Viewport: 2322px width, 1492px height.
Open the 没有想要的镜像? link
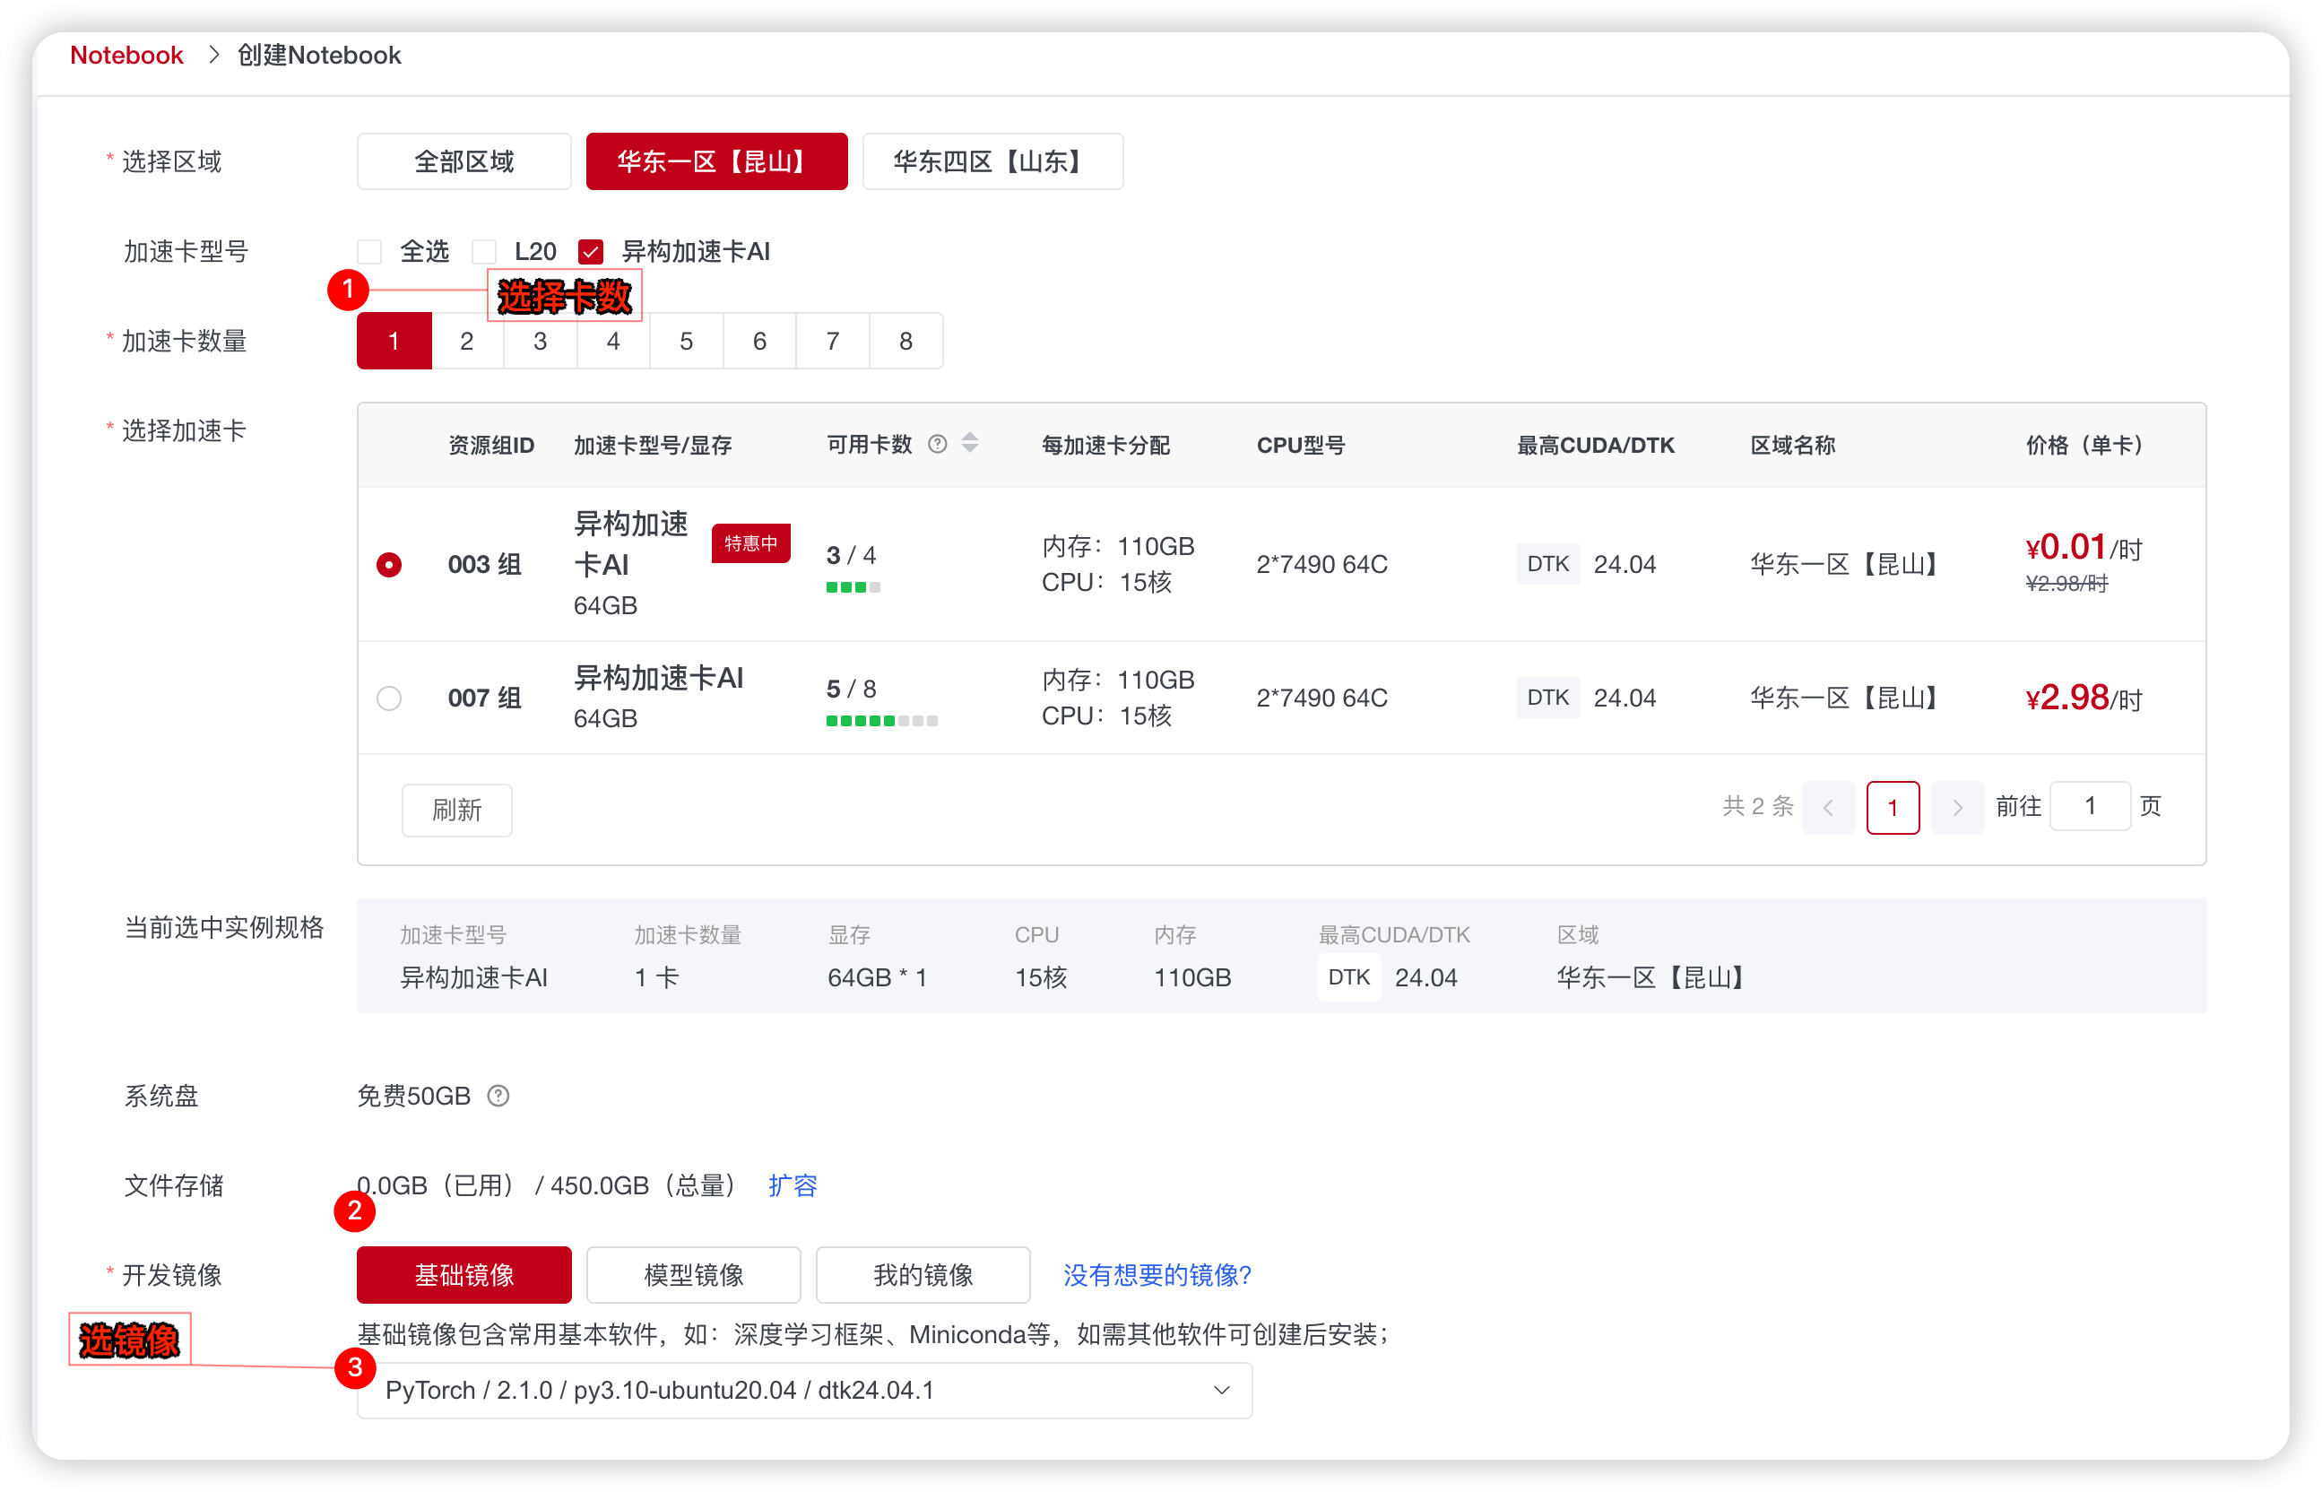click(x=1157, y=1275)
